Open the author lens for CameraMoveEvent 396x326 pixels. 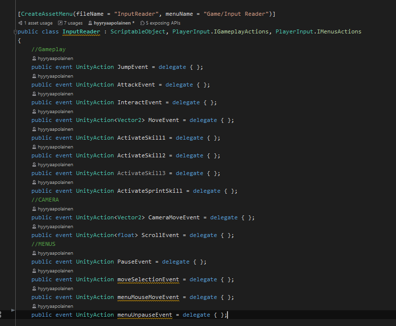pyautogui.click(x=53, y=209)
